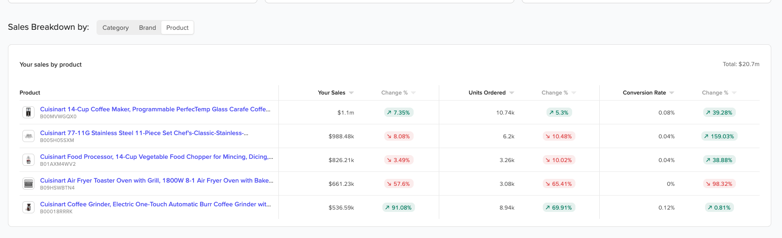
Task: Click the $661.23k sales value
Action: pos(341,184)
